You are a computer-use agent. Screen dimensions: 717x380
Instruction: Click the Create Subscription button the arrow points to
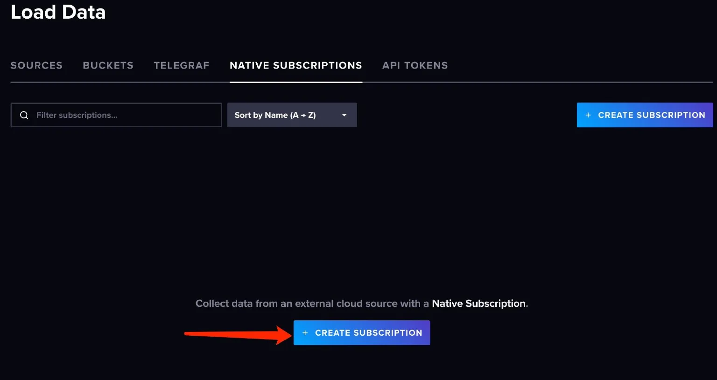click(x=362, y=332)
